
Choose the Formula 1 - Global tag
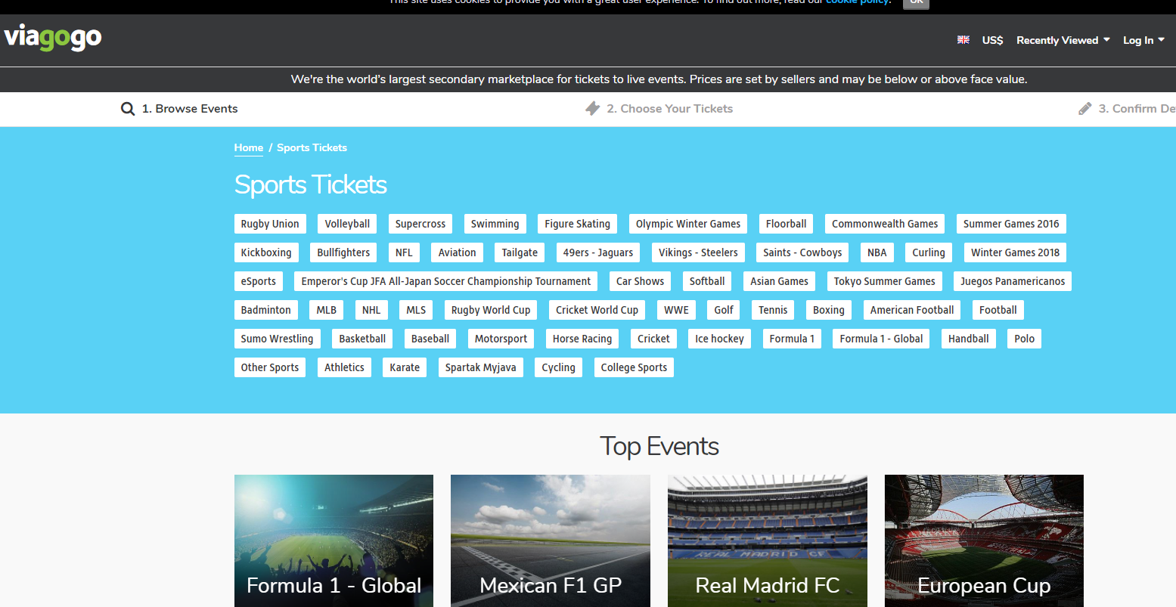pos(881,339)
